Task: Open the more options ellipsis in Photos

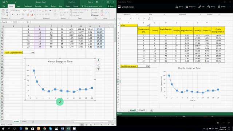Action: pos(230,7)
